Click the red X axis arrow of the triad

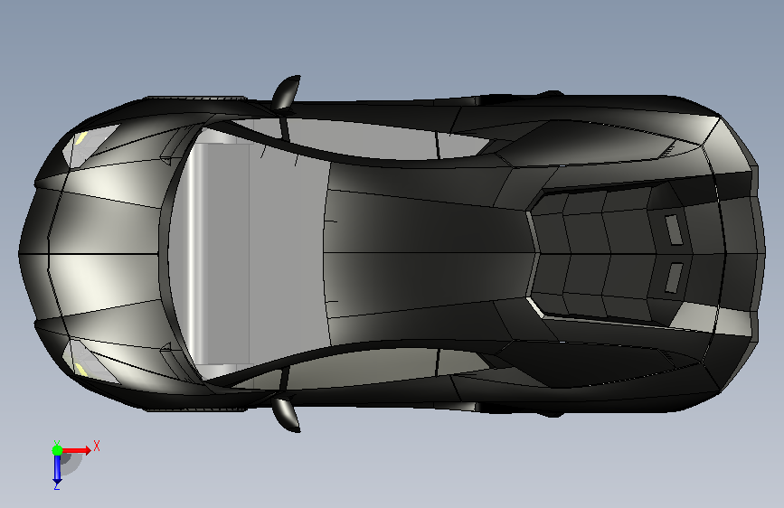(77, 450)
